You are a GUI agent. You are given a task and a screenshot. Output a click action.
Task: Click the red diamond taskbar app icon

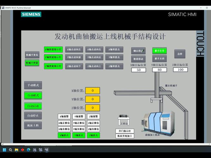tap(22, 150)
